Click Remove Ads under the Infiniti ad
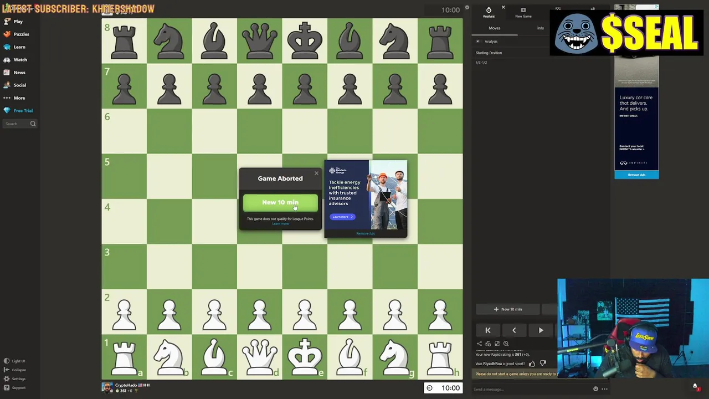 636,175
